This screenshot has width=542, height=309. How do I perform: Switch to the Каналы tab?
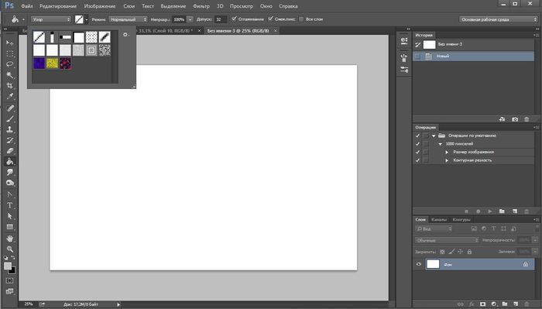pyautogui.click(x=439, y=219)
